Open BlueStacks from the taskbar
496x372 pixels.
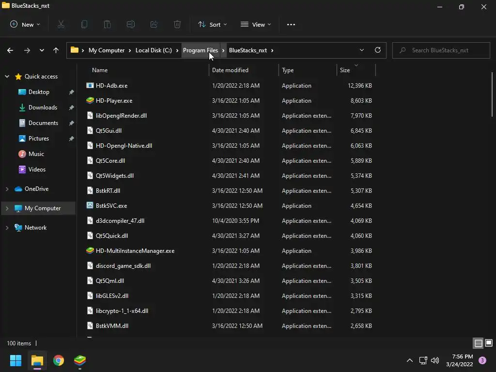pos(80,360)
